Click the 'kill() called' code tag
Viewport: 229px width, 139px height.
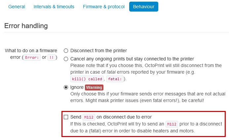tap(87, 79)
